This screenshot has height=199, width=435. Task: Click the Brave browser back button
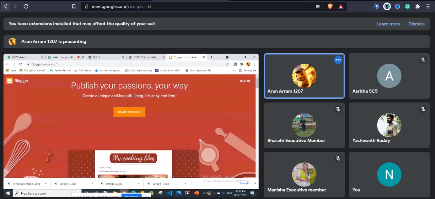click(5, 6)
